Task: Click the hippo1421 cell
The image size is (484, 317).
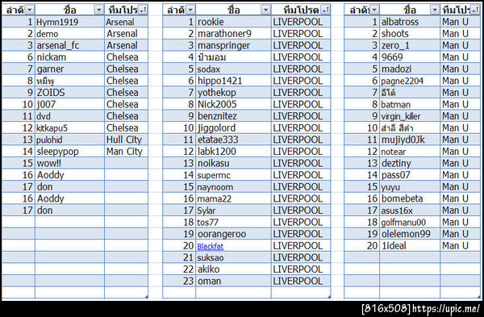Action: pos(233,81)
